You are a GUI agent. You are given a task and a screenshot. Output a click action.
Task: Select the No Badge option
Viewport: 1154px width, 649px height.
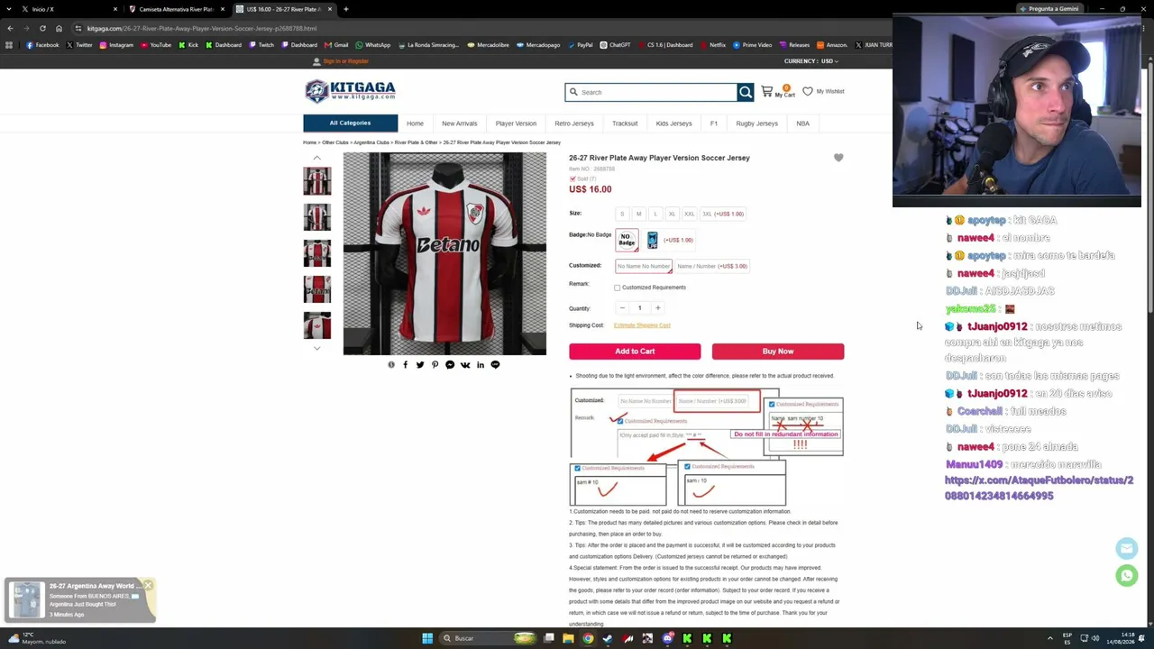[x=627, y=240]
